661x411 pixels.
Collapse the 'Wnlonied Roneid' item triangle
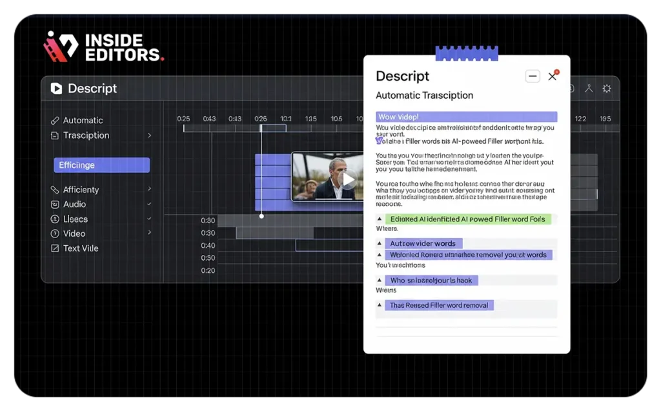click(380, 255)
